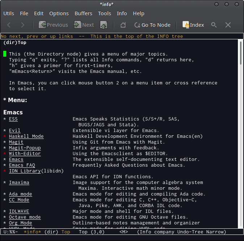Screen dimensions: 244x241
Task: Click the minibuffer echo area
Action: tap(122, 238)
